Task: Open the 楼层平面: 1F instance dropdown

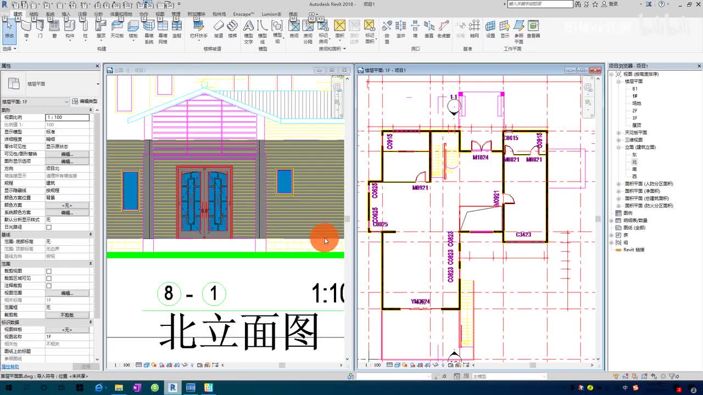Action: 35,101
